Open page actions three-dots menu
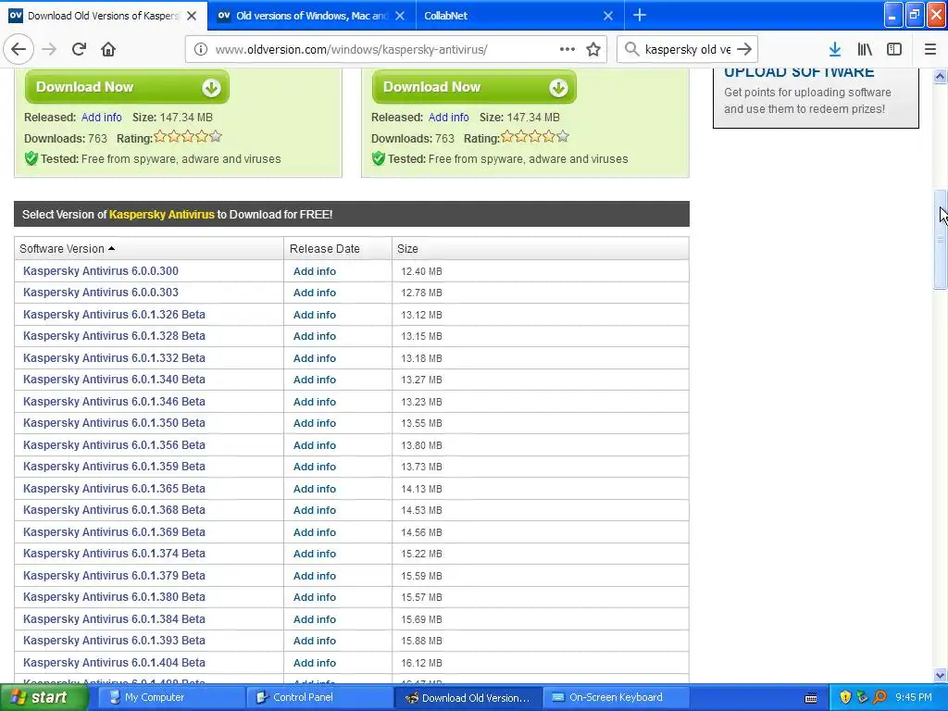This screenshot has height=711, width=948. click(568, 49)
